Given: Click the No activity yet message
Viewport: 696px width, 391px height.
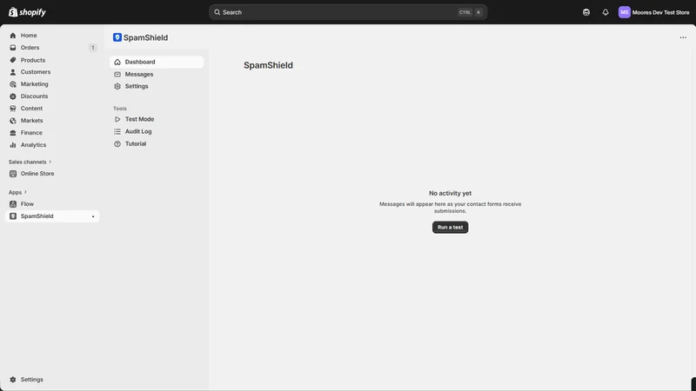Looking at the screenshot, I should tap(450, 193).
